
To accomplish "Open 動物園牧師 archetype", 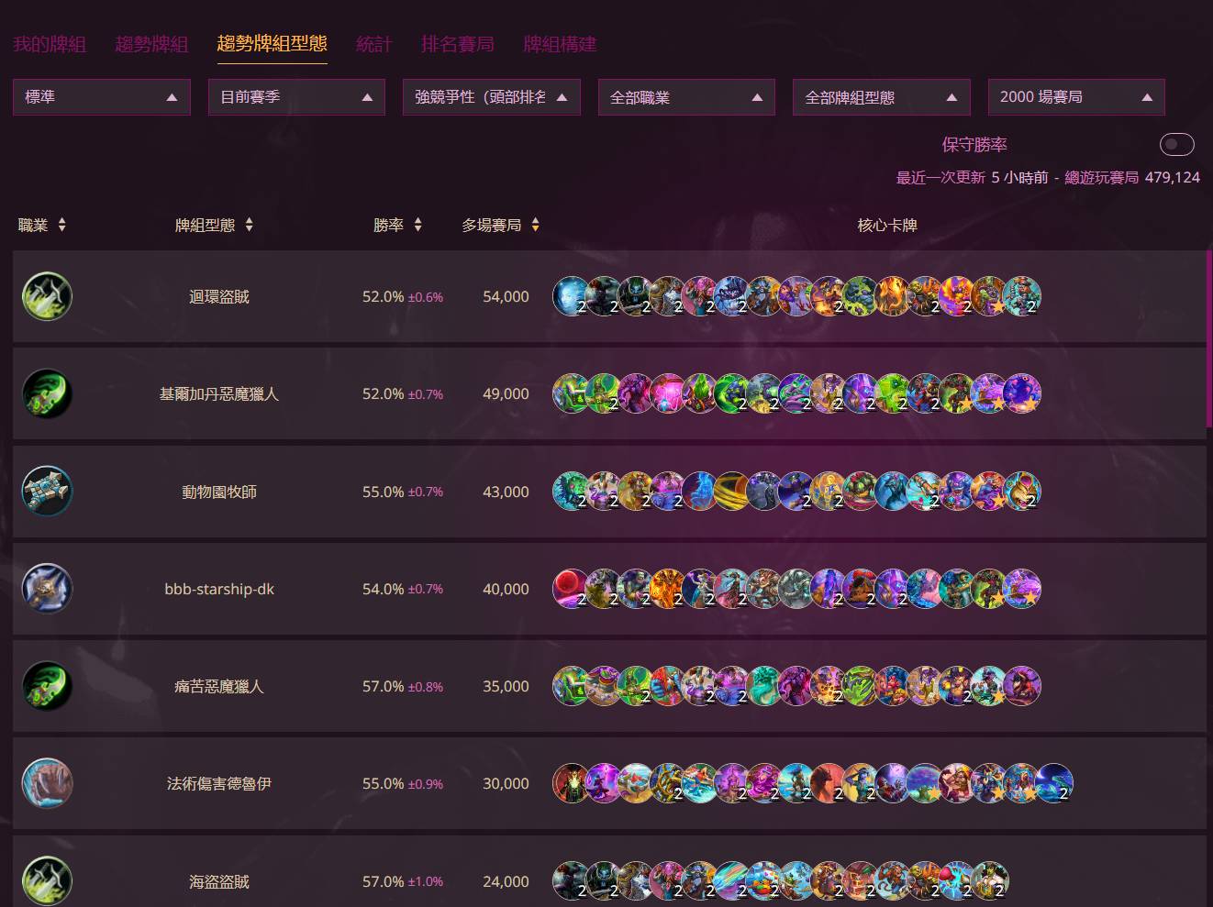I will tap(219, 492).
